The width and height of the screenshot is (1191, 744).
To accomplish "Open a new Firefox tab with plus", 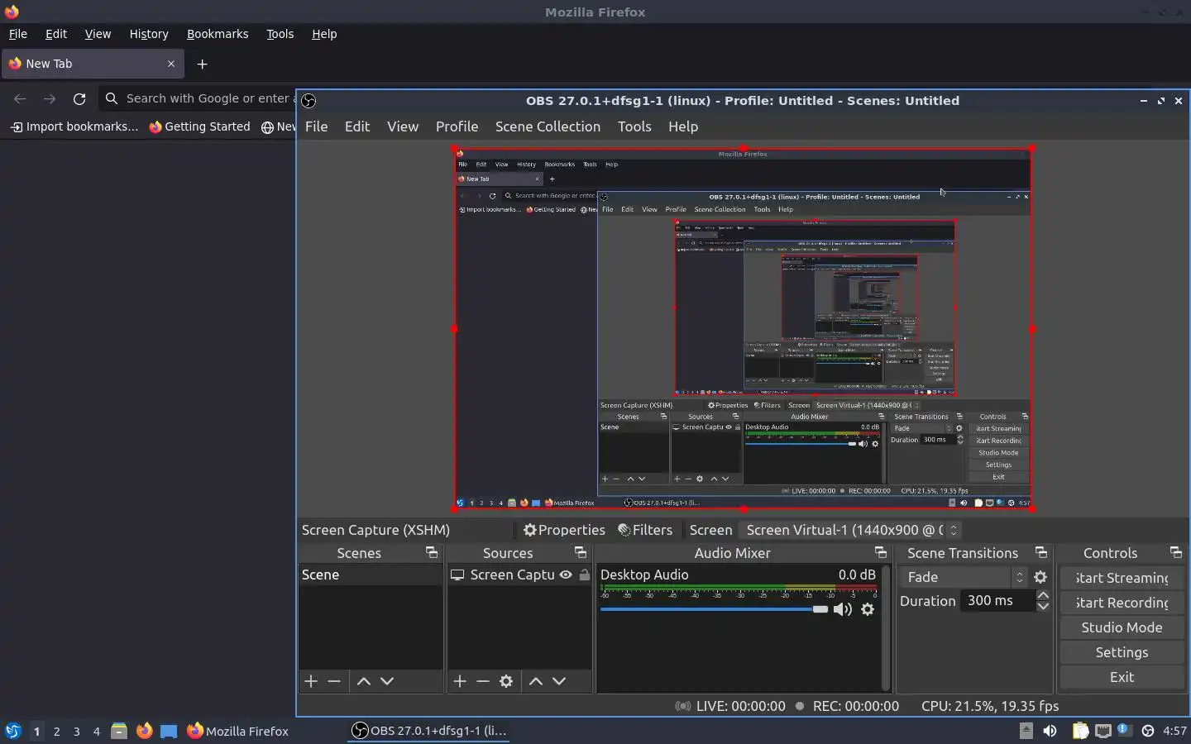I will click(202, 64).
